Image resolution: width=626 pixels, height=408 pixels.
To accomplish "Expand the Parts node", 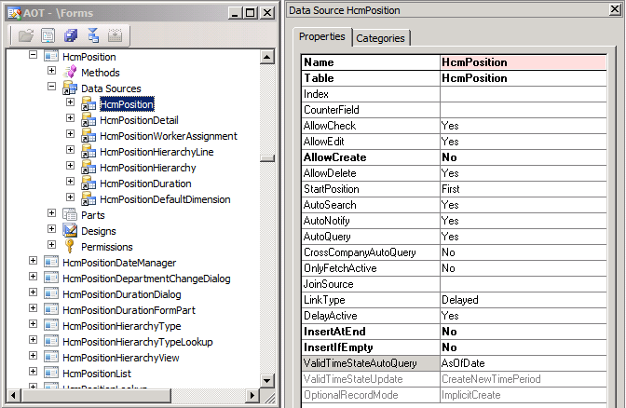I will point(51,212).
